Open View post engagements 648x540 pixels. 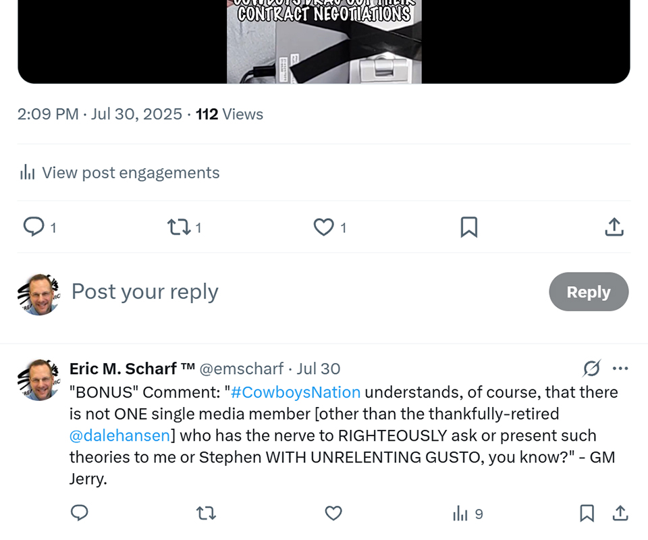pyautogui.click(x=130, y=173)
